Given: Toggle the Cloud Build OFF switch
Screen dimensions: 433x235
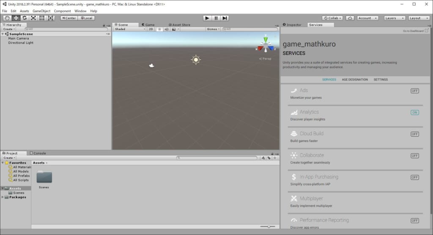Looking at the screenshot, I should point(414,134).
